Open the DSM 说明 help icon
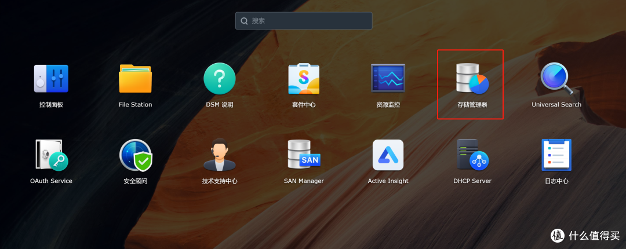Image resolution: width=626 pixels, height=249 pixels. click(x=220, y=79)
